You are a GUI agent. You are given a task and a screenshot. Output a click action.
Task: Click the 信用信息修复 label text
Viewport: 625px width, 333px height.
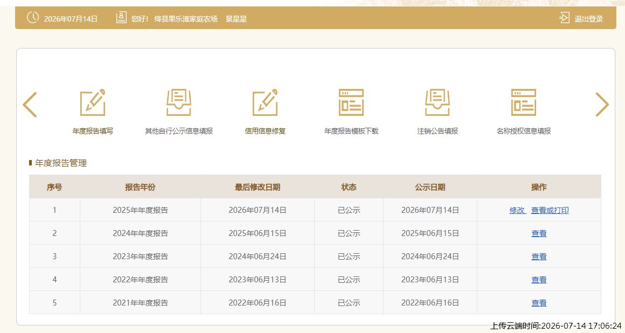pos(265,131)
